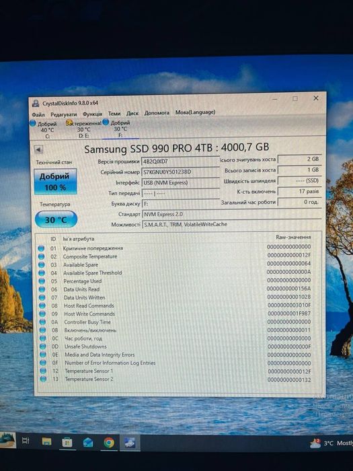Open the Теми menu
The height and width of the screenshot is (471, 353).
click(x=114, y=114)
